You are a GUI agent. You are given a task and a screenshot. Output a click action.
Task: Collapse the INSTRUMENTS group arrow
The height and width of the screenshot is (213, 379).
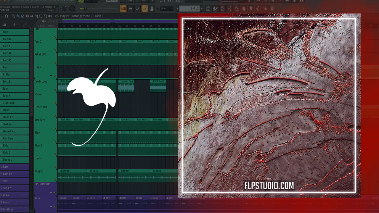point(51,193)
